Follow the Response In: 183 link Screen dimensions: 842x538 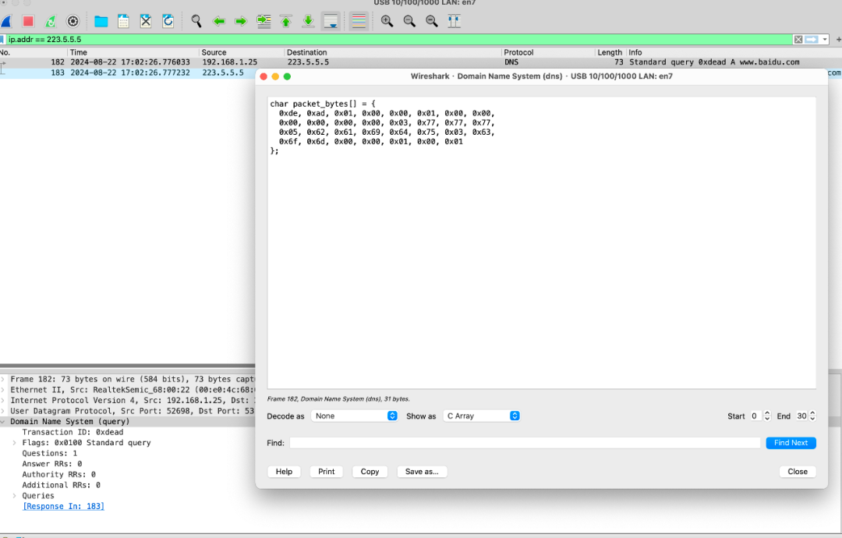[63, 507]
